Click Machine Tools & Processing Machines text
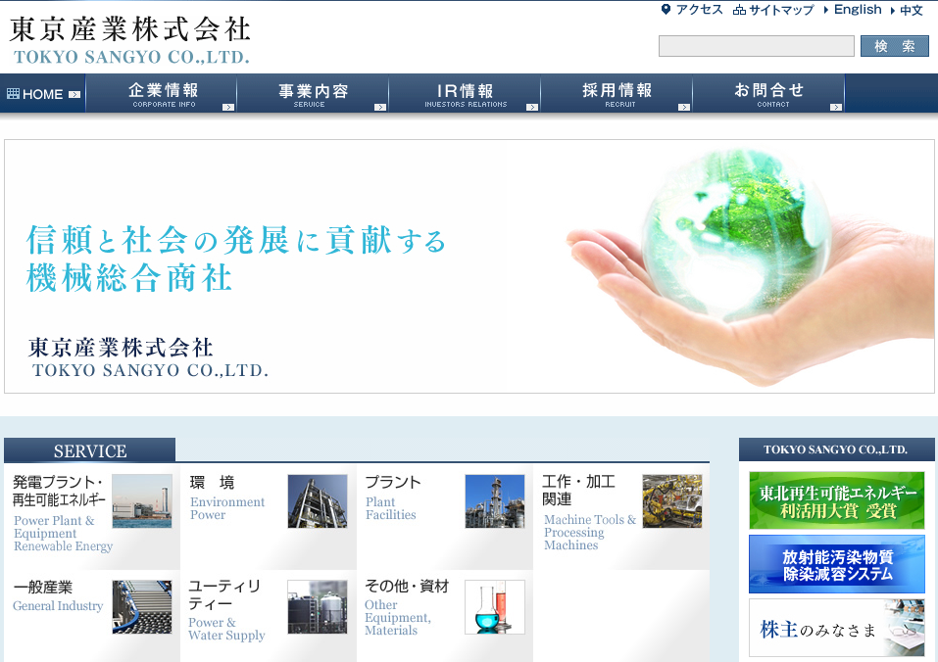938x662 pixels. pos(590,533)
